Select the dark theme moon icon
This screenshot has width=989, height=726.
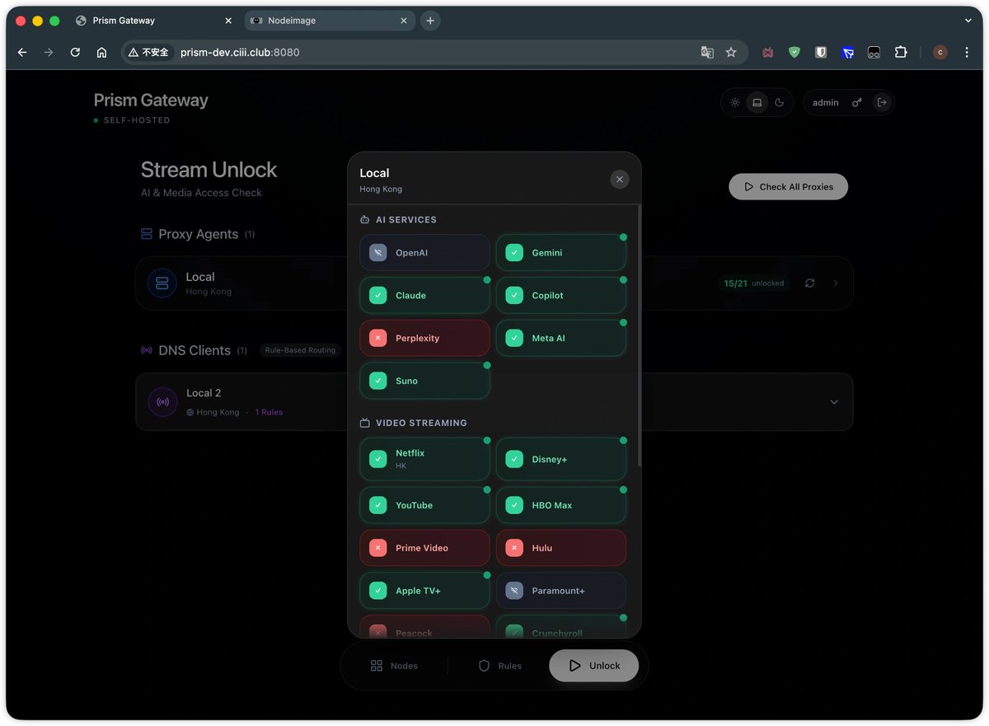pos(780,102)
